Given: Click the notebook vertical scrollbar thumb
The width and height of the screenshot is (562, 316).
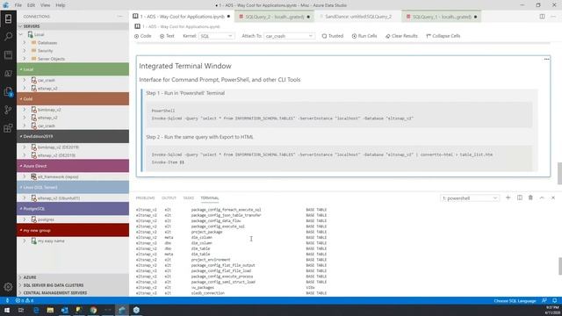Looking at the screenshot, I should (x=559, y=174).
